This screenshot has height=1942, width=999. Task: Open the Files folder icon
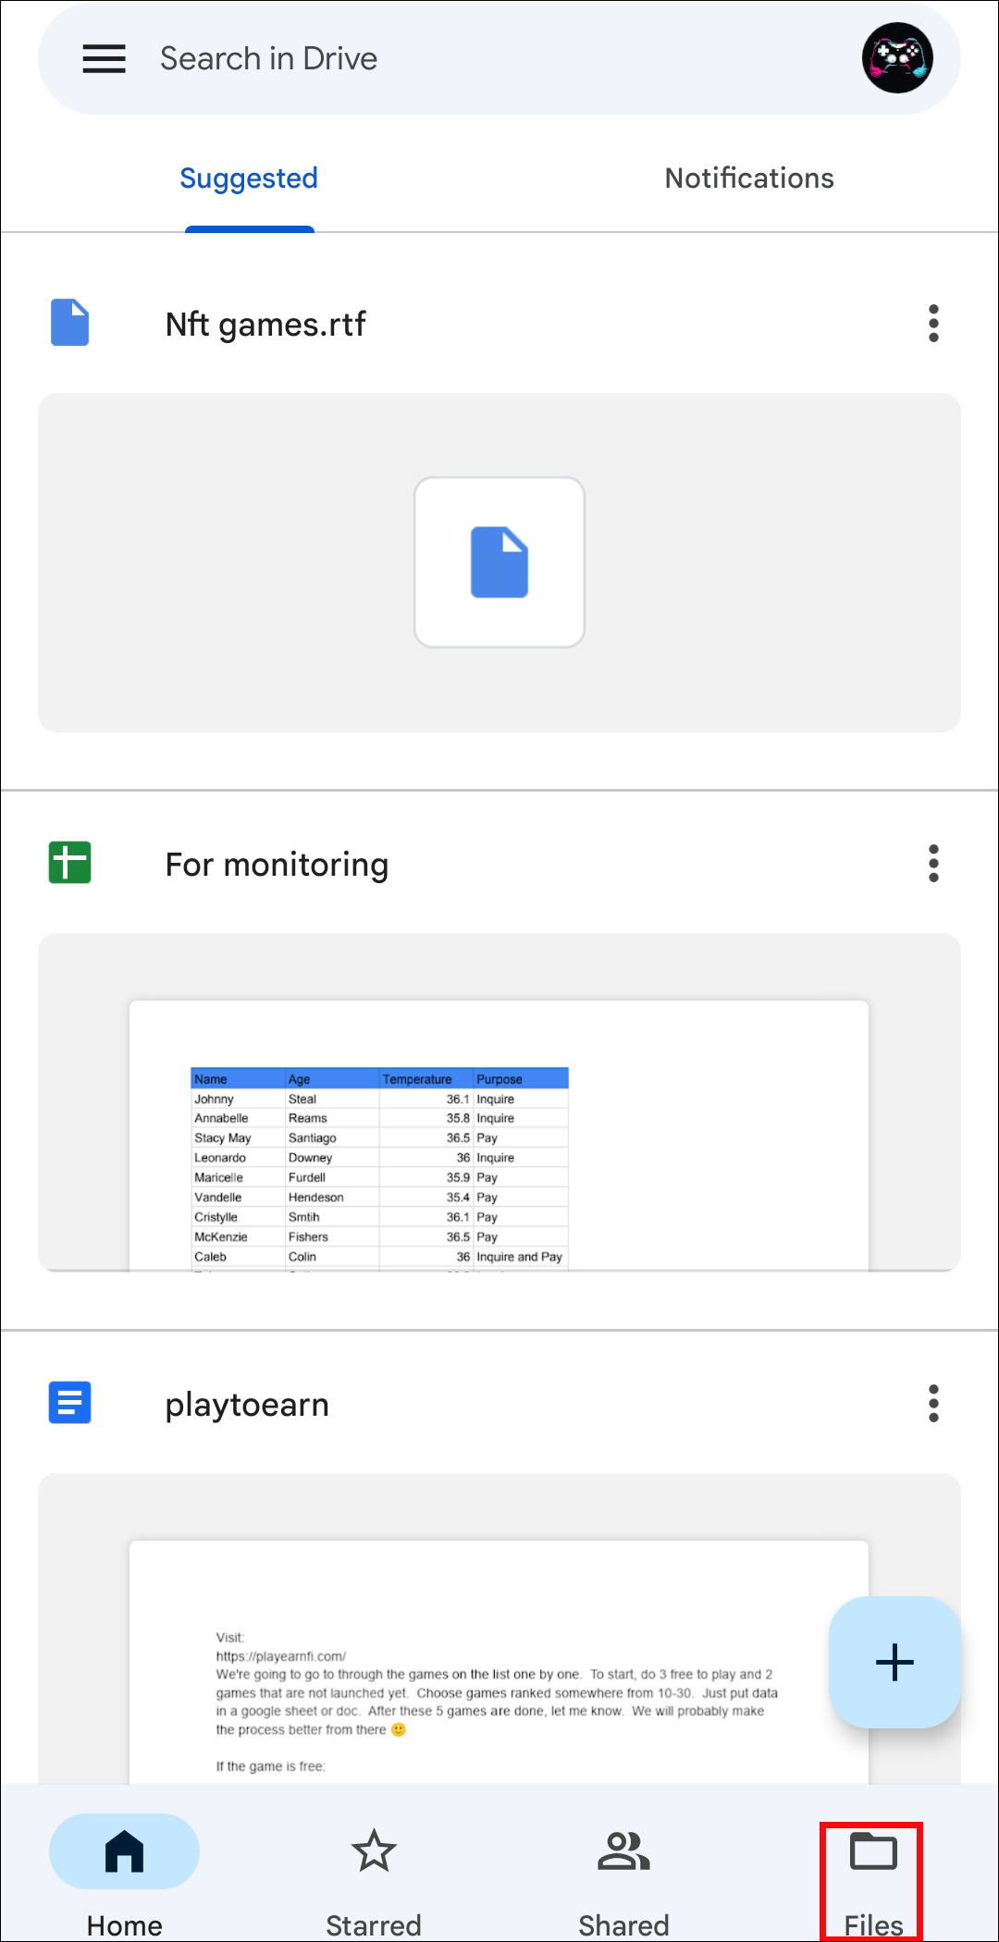[873, 1851]
